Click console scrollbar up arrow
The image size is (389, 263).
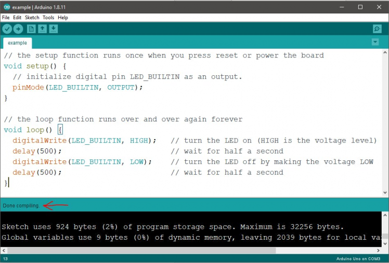(385, 215)
